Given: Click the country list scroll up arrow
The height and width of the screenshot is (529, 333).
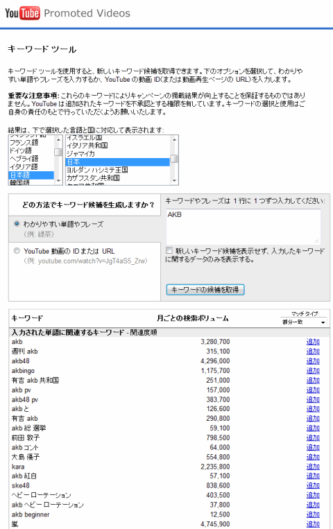Looking at the screenshot, I should (174, 139).
